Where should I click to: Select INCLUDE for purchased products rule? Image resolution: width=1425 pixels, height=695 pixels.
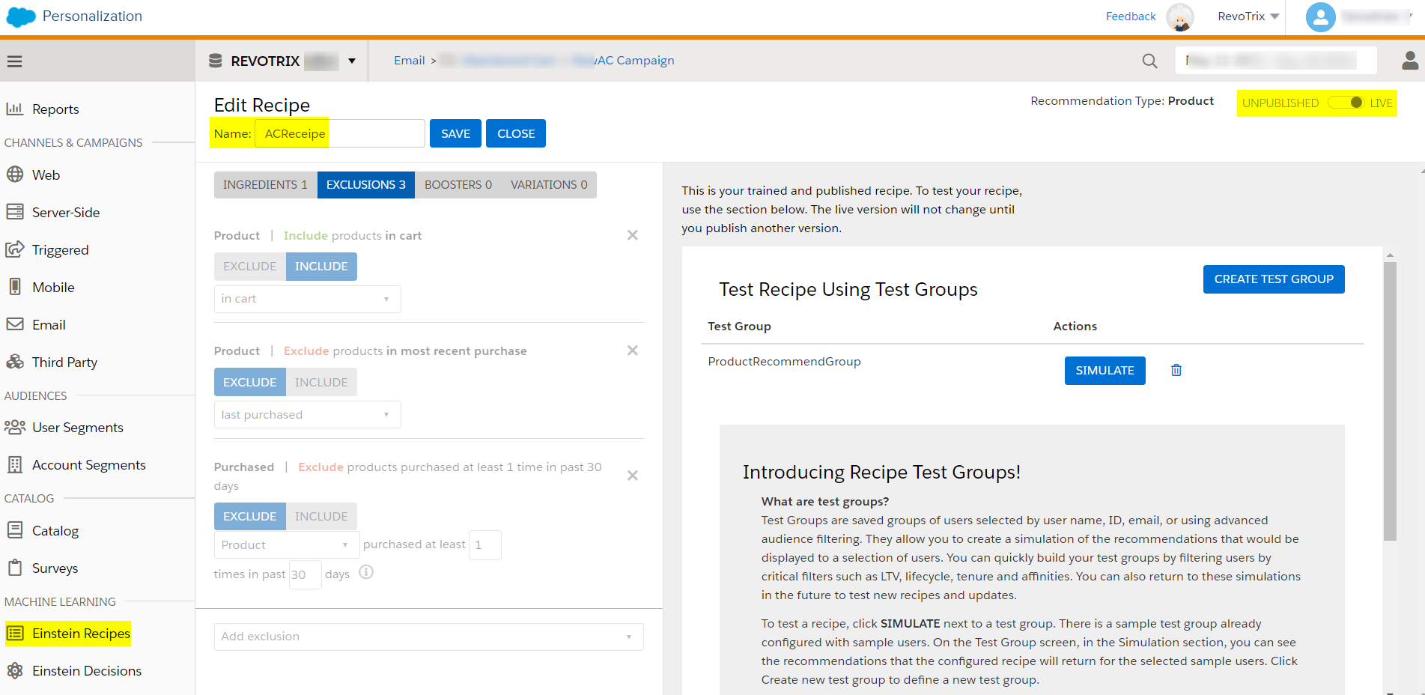(321, 517)
